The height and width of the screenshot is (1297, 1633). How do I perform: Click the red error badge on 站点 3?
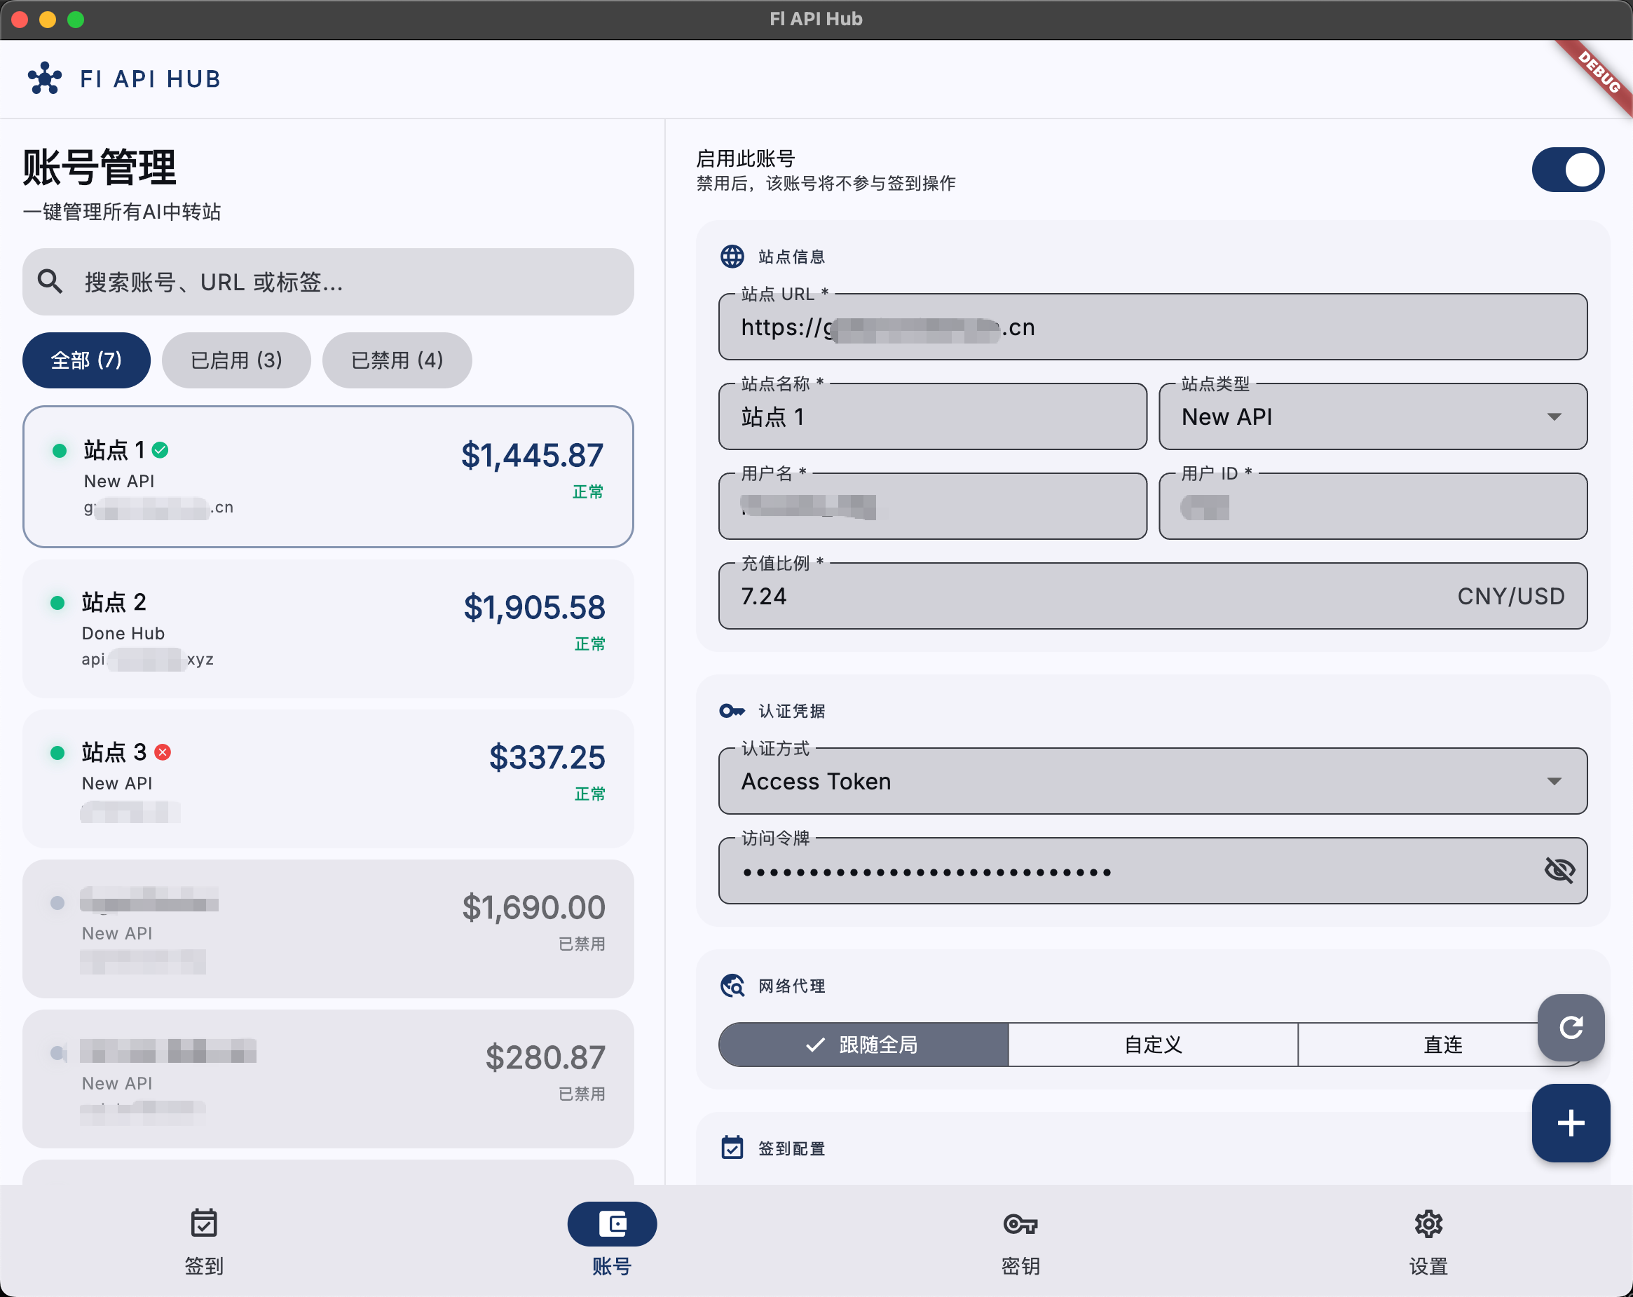coord(163,752)
